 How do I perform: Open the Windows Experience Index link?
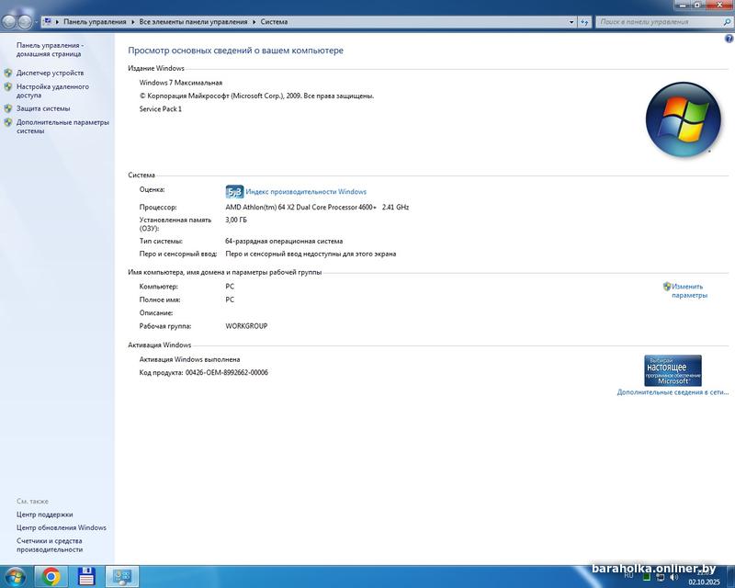306,192
